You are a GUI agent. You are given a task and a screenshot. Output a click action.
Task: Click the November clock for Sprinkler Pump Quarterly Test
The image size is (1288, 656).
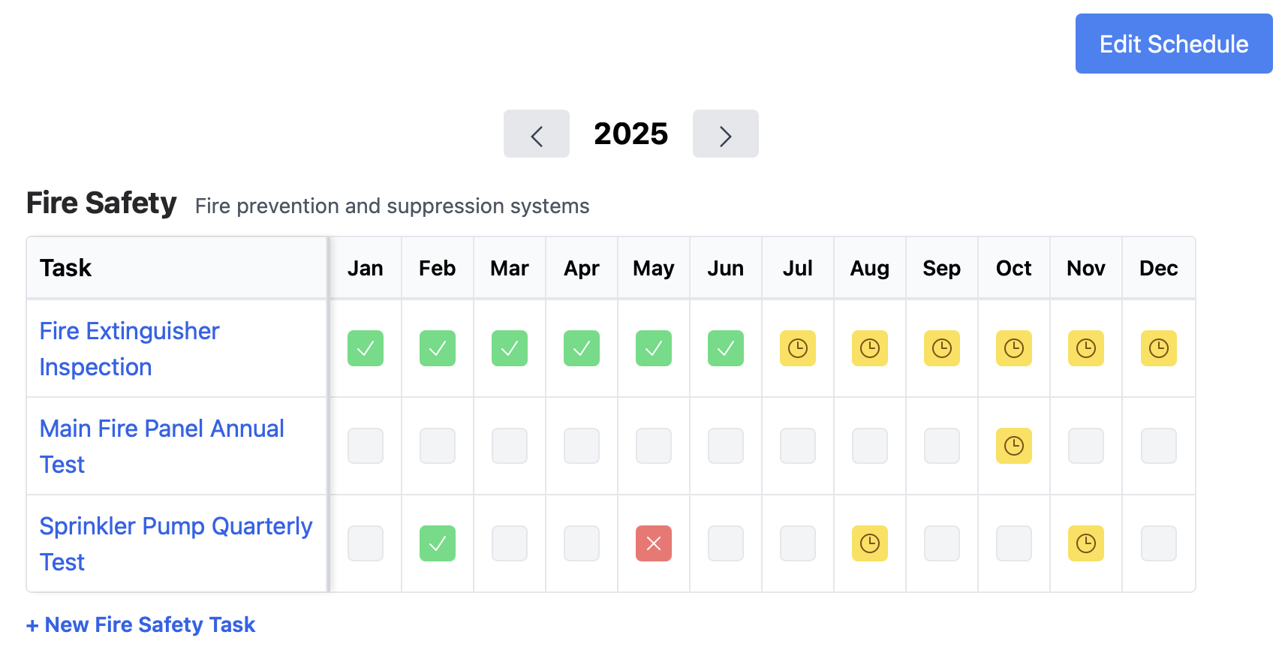point(1086,543)
